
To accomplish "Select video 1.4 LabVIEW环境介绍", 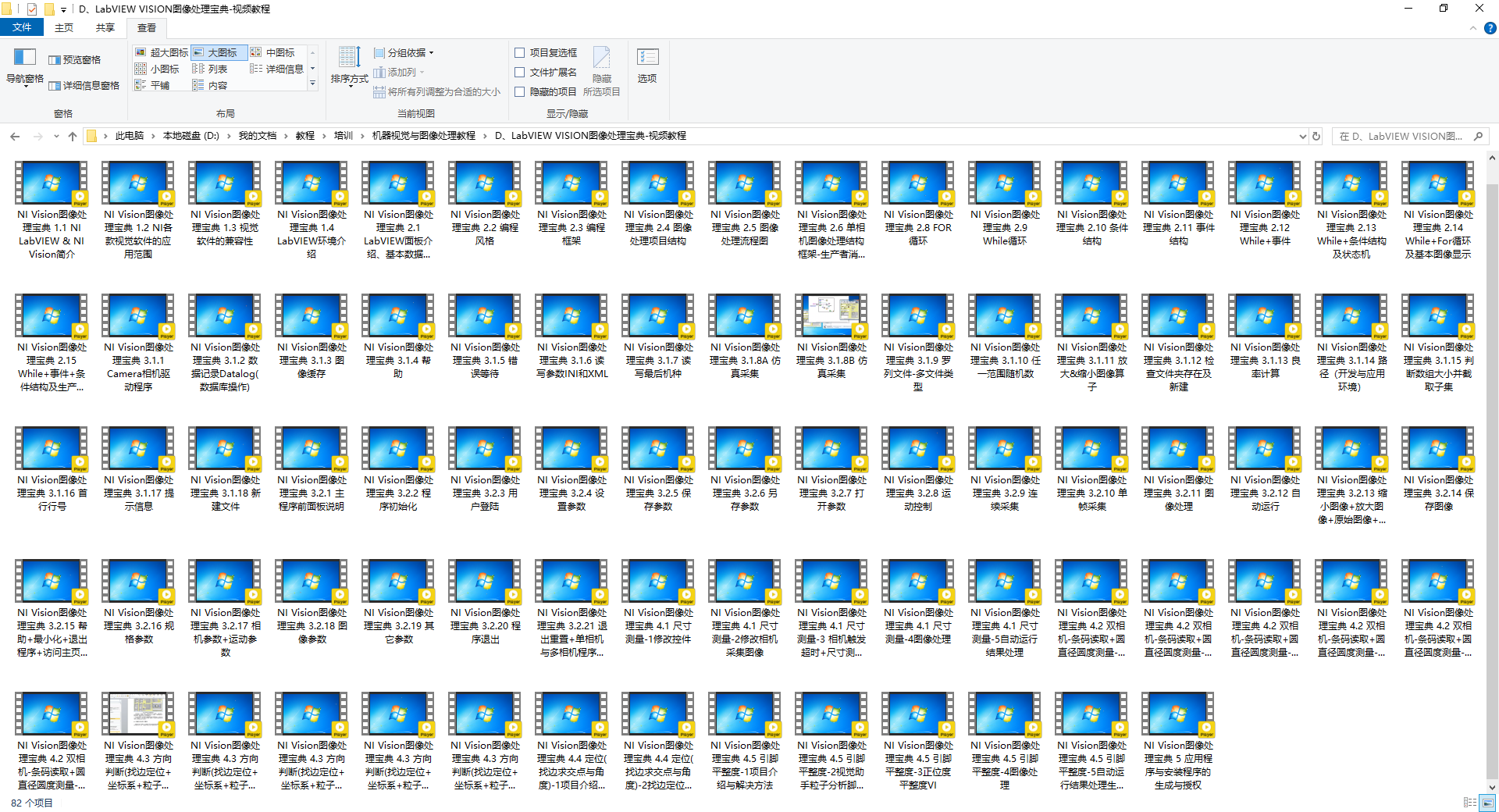I will 312,211.
